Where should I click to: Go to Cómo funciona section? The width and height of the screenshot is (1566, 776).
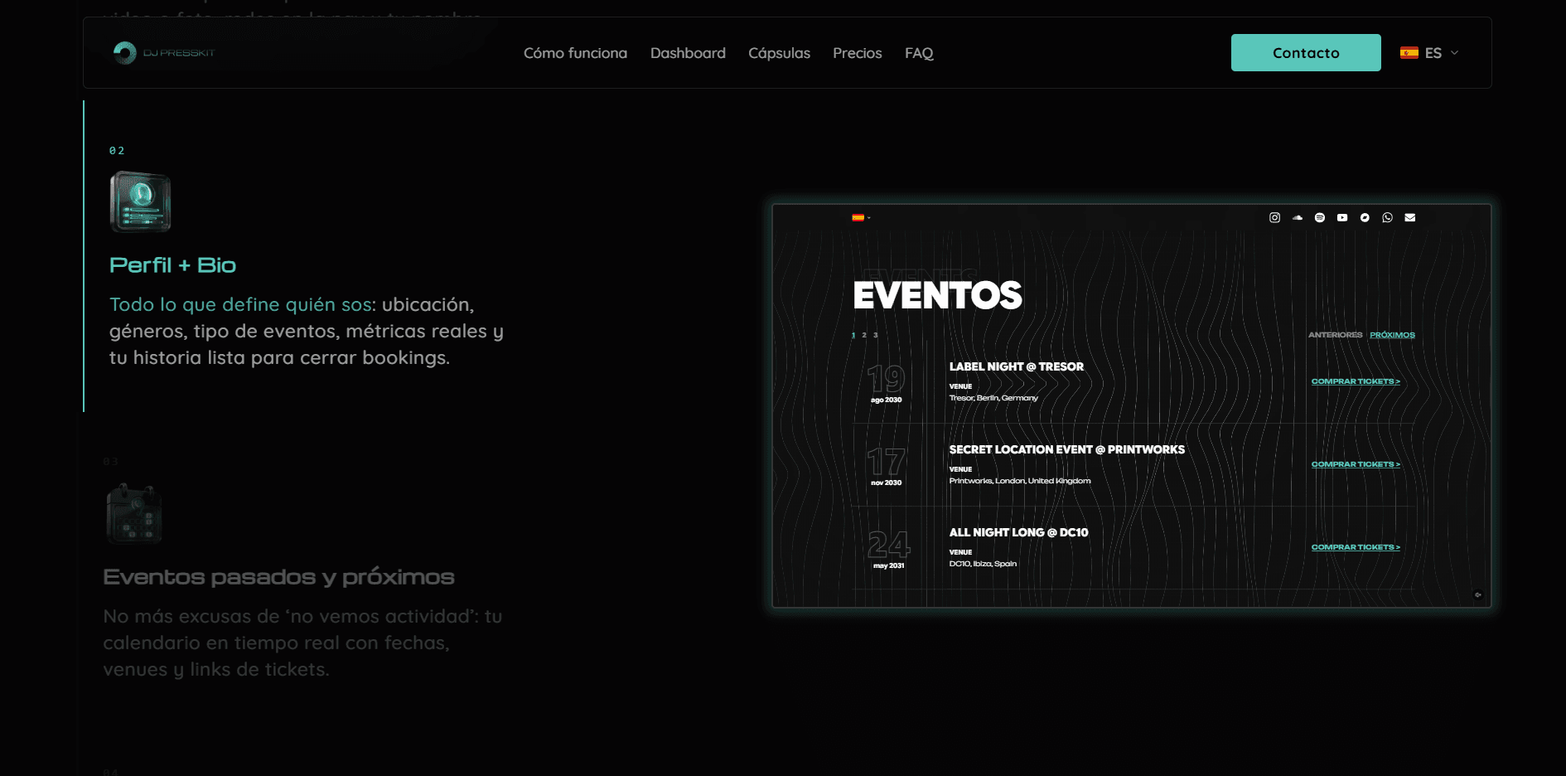575,53
